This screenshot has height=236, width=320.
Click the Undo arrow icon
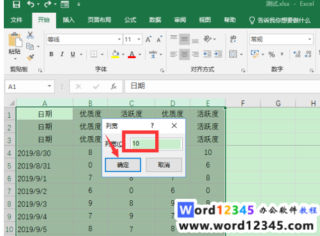click(31, 4)
